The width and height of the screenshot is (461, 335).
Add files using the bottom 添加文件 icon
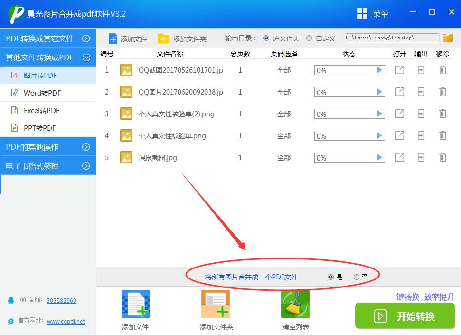click(x=135, y=310)
